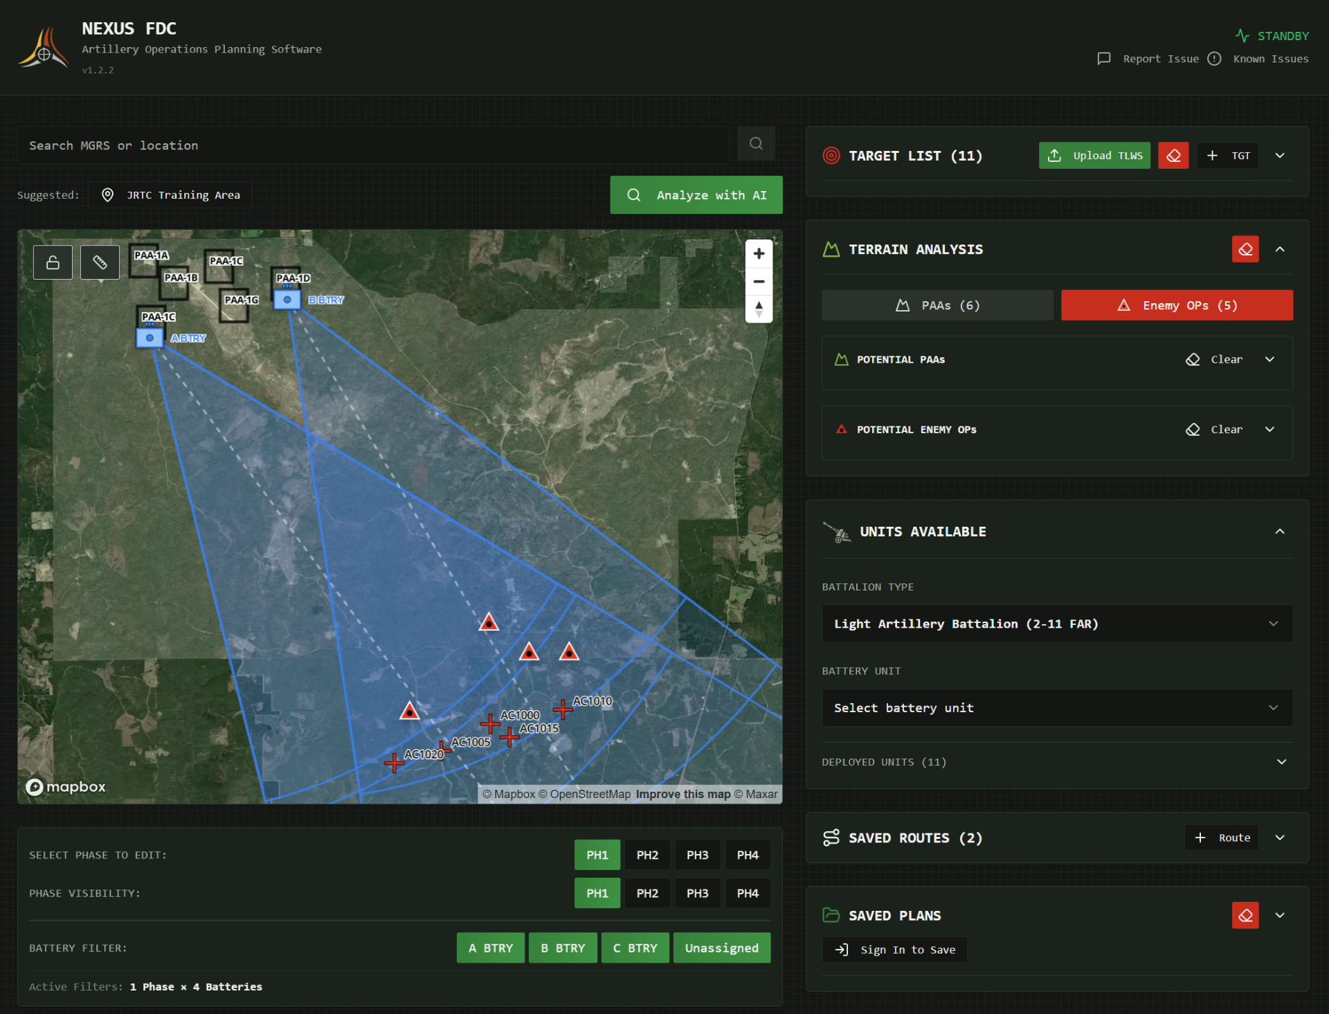
Task: Click Analyze with AI button
Action: (x=696, y=195)
